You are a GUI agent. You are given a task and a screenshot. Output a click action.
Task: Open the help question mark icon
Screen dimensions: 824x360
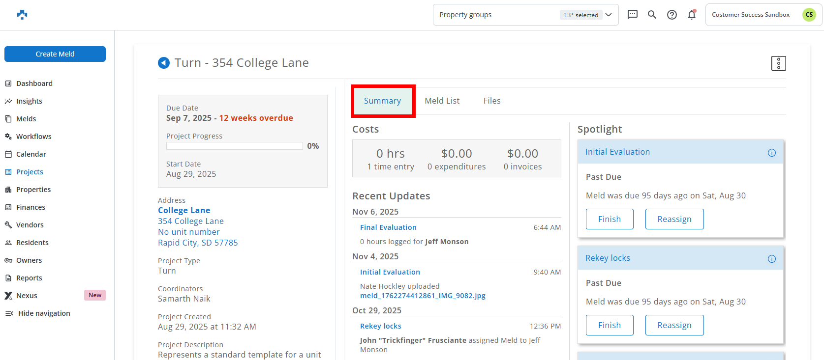point(671,15)
